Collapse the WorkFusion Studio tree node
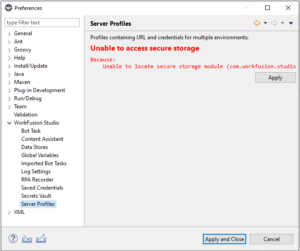 coord(9,123)
